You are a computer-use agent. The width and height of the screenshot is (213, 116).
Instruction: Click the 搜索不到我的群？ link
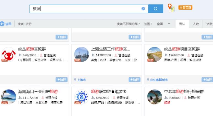click(x=128, y=24)
